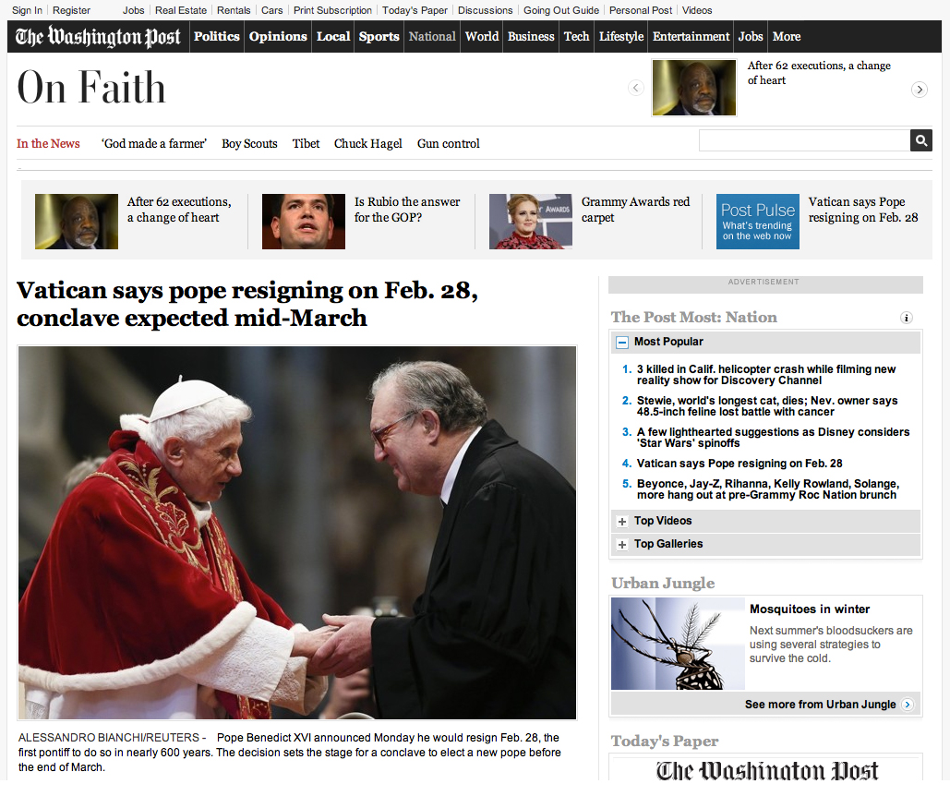Screen dimensions: 950x796
Task: Open the Opinions section
Action: coord(278,36)
